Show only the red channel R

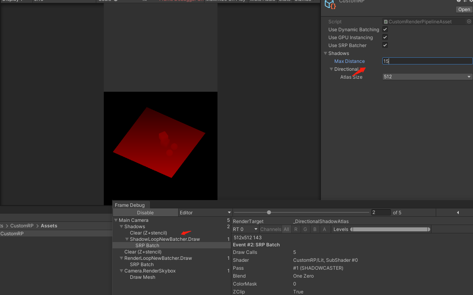tap(296, 229)
